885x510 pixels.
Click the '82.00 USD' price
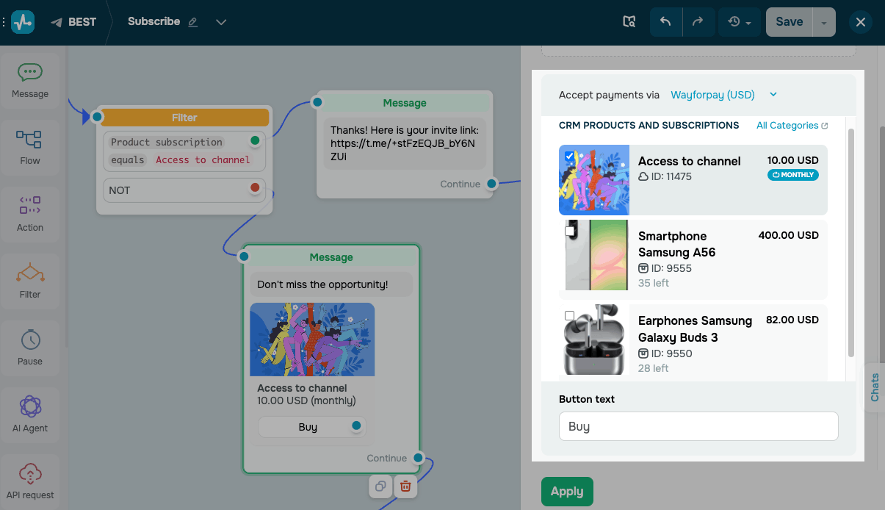tap(792, 320)
